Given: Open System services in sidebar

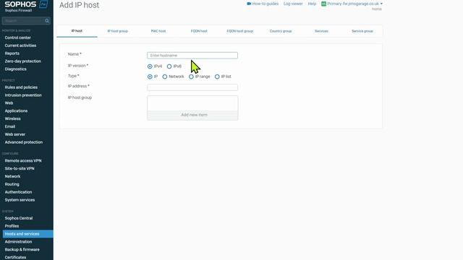Looking at the screenshot, I should point(20,200).
